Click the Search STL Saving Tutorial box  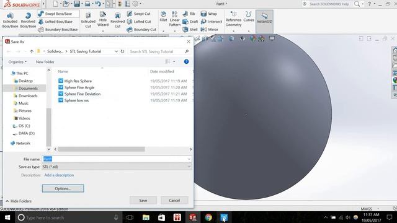coord(159,51)
